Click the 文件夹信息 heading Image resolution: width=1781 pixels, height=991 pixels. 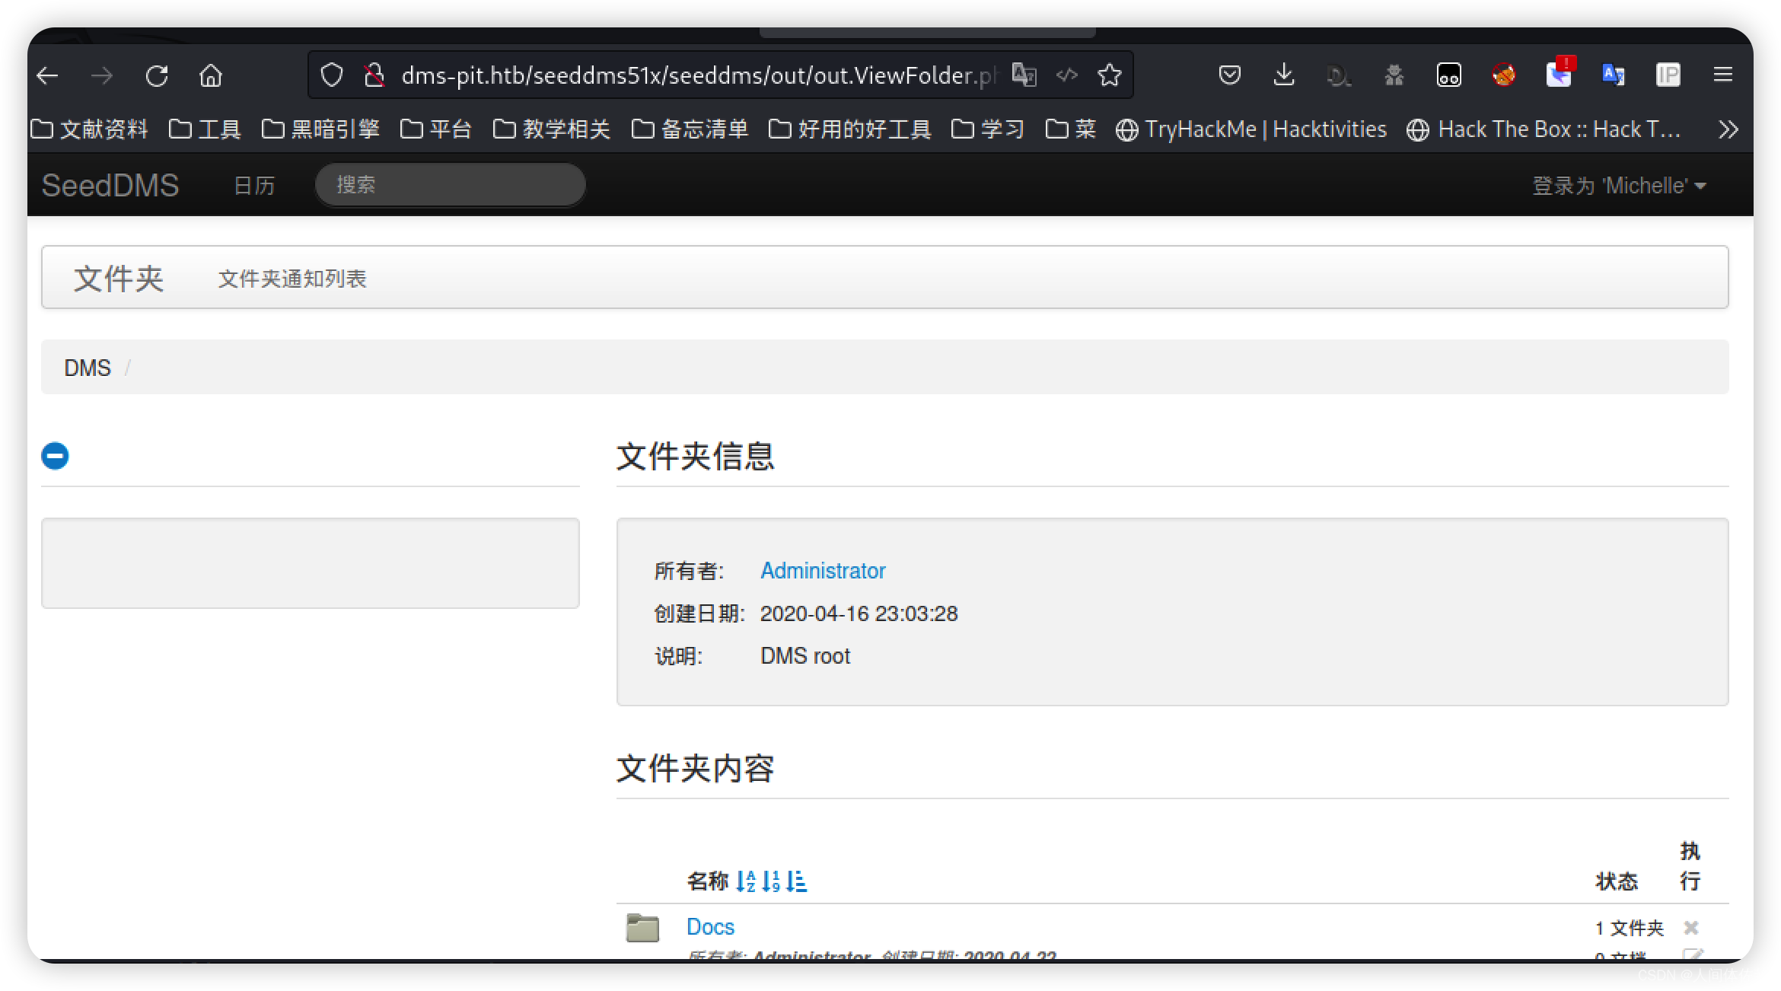[x=695, y=456]
